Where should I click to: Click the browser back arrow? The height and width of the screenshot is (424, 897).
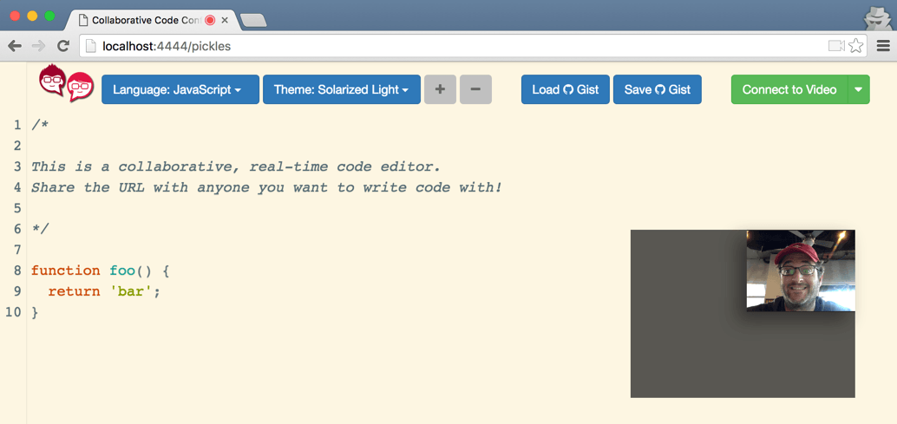[15, 46]
